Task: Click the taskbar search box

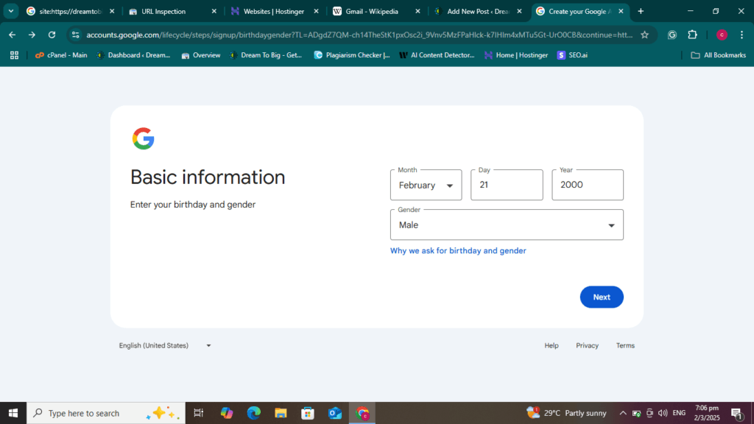Action: [x=106, y=413]
